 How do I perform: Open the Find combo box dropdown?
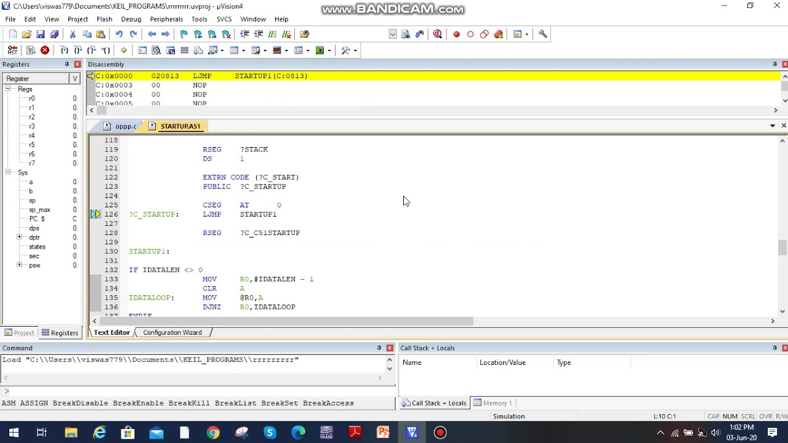[x=393, y=34]
